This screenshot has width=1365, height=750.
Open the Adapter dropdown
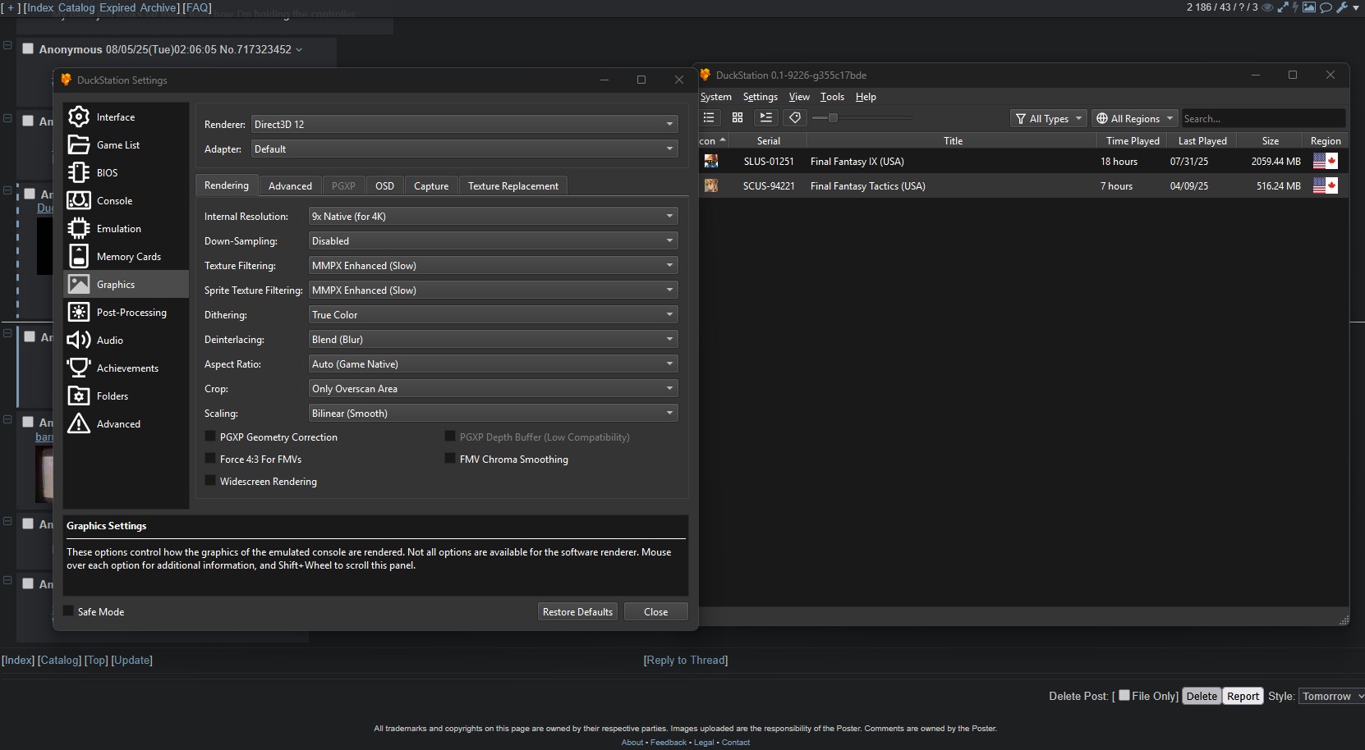[x=464, y=149]
